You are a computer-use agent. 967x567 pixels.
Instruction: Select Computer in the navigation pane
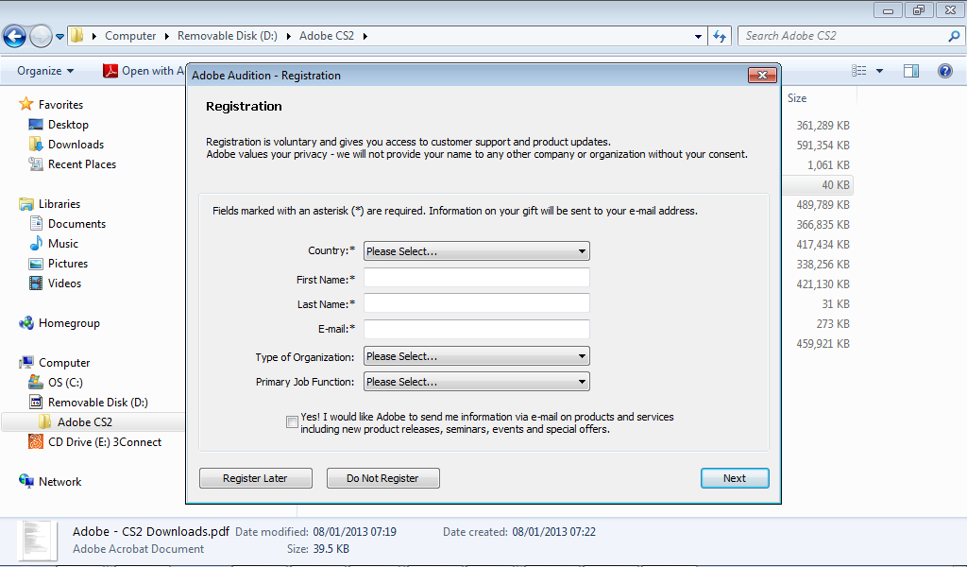[x=64, y=363]
